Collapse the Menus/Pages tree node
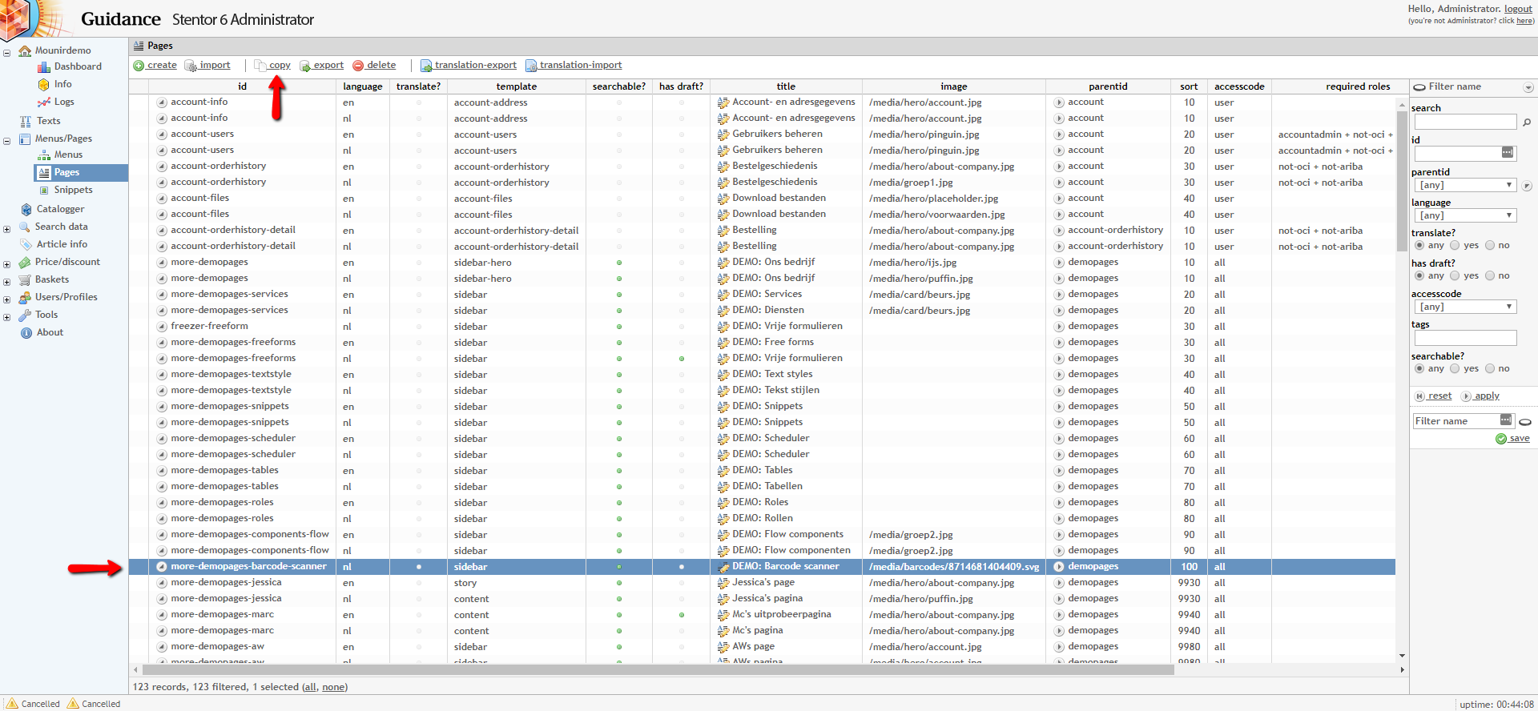Image resolution: width=1538 pixels, height=711 pixels. 7,142
